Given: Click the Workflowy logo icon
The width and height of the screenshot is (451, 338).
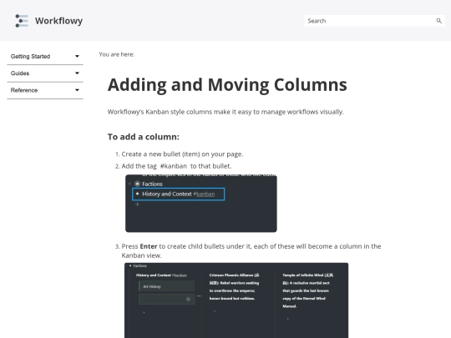Looking at the screenshot, I should pos(22,21).
